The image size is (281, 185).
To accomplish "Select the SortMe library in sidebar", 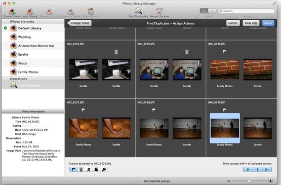I will 33,54.
